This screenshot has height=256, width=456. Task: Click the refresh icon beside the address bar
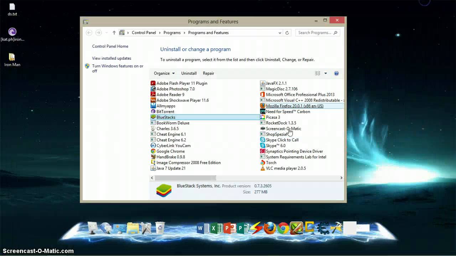pos(287,33)
